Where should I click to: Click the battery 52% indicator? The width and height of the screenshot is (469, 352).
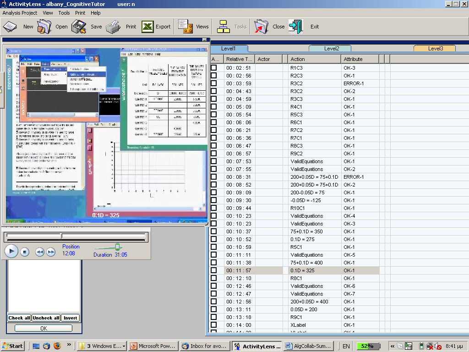[368, 346]
